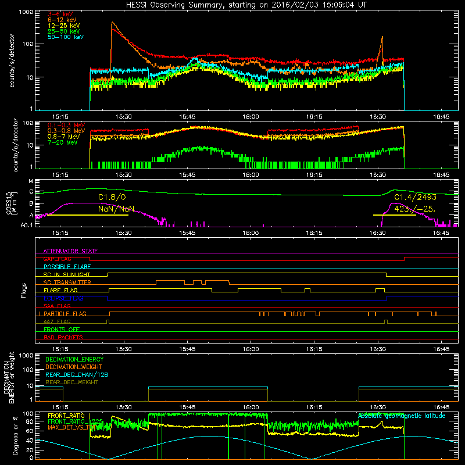Click the FRONTS_OFF label

(62, 329)
